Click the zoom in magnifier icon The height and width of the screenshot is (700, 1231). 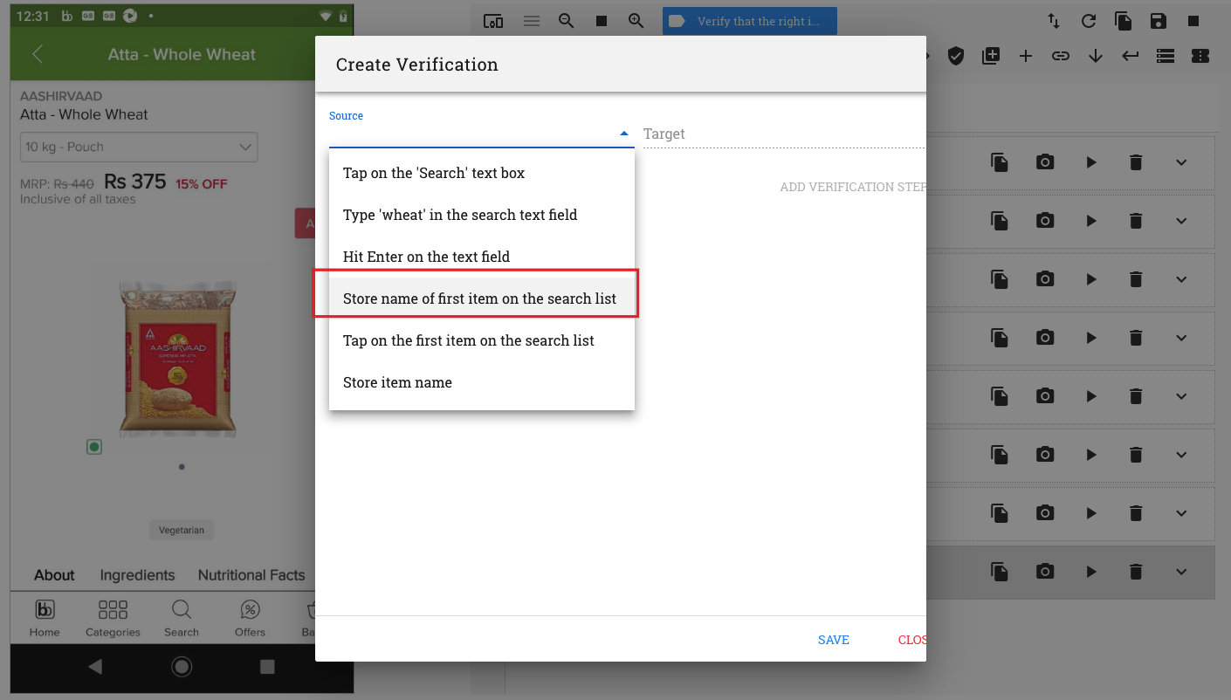pos(636,22)
